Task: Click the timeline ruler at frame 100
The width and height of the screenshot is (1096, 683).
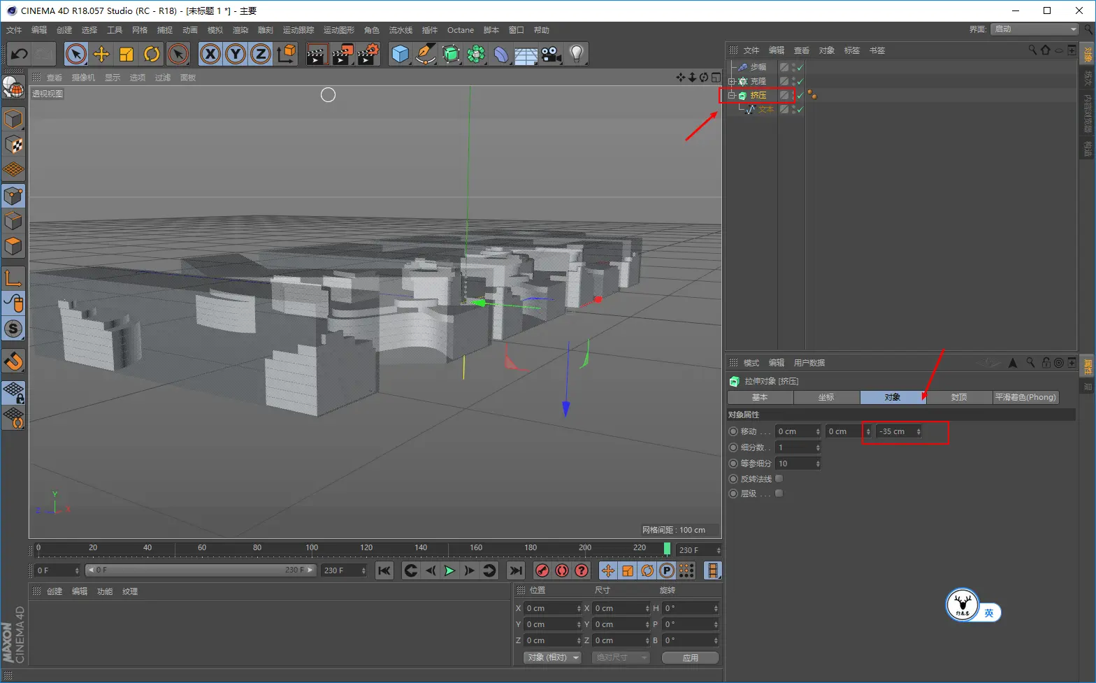Action: 312,549
